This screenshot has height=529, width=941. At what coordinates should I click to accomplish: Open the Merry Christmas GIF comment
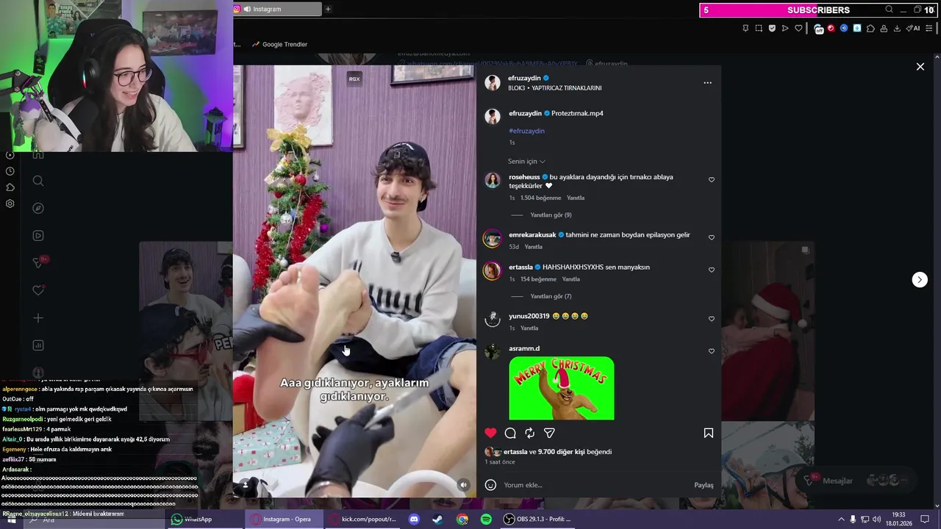pyautogui.click(x=562, y=388)
